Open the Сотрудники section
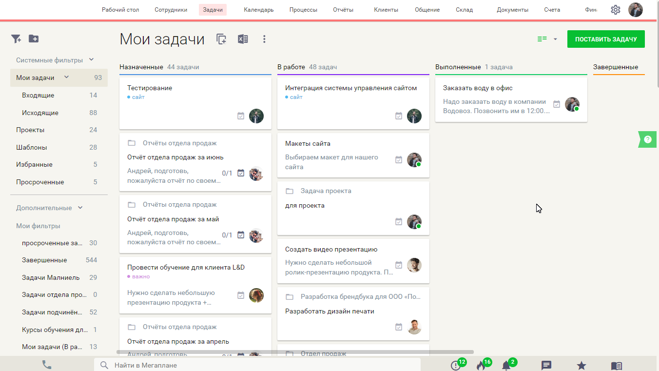The image size is (659, 371). tap(171, 9)
